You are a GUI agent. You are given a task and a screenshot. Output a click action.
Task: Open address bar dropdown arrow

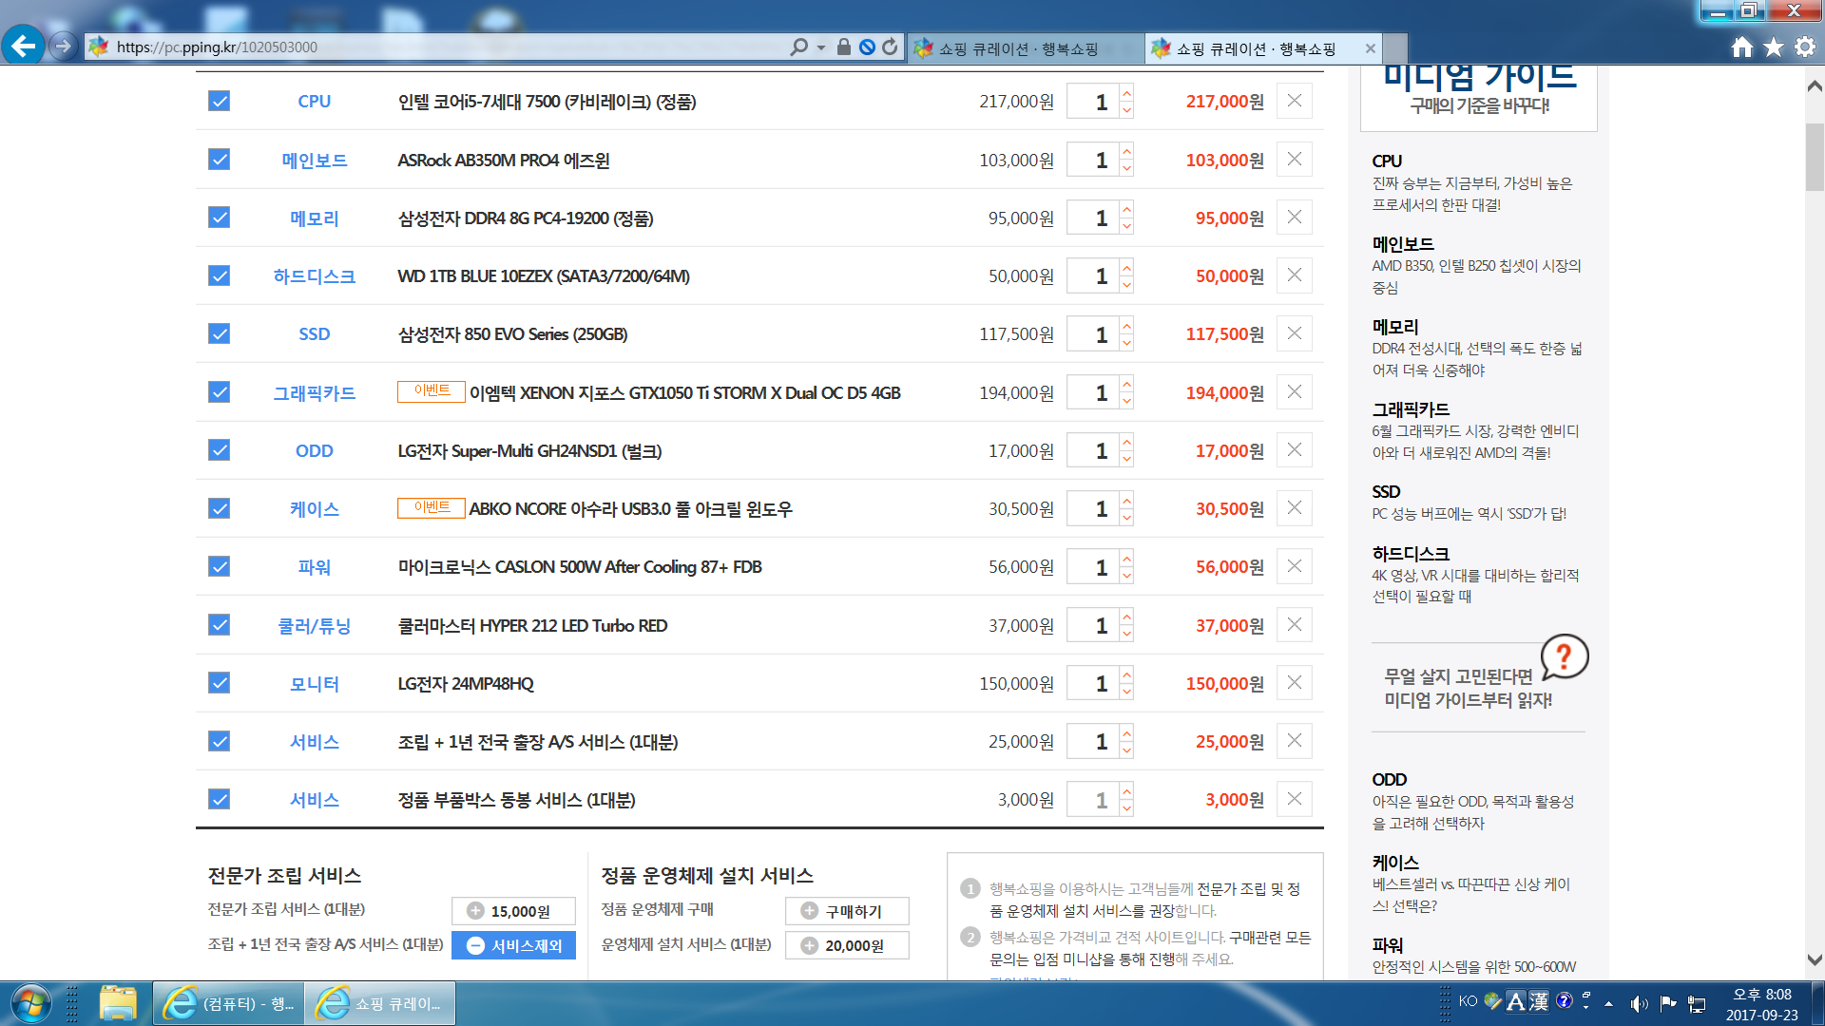[821, 47]
